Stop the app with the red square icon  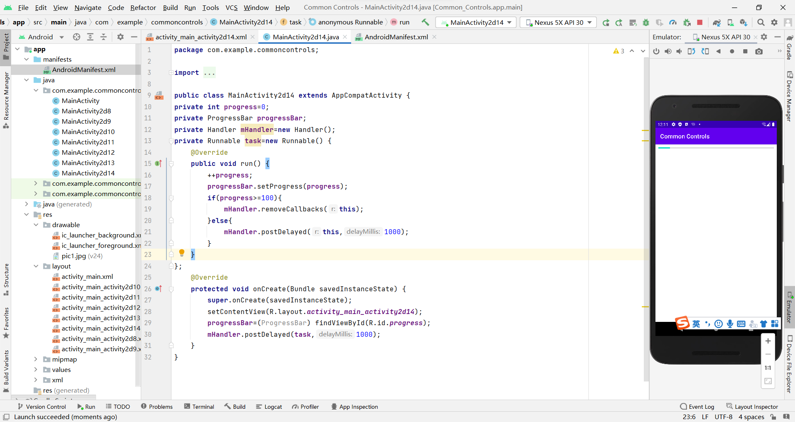coord(700,22)
